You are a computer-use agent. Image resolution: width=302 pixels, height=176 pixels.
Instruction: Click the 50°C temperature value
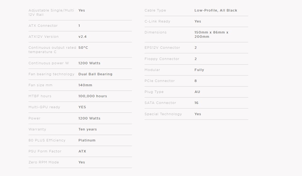[x=83, y=48]
